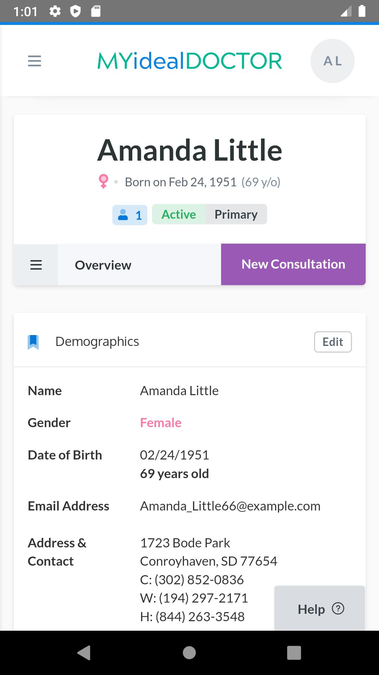The image size is (379, 675).
Task: Tap the Primary account badge
Action: coord(236,214)
